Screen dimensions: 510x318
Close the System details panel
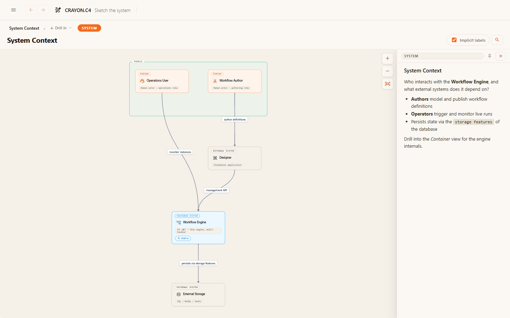[500, 56]
